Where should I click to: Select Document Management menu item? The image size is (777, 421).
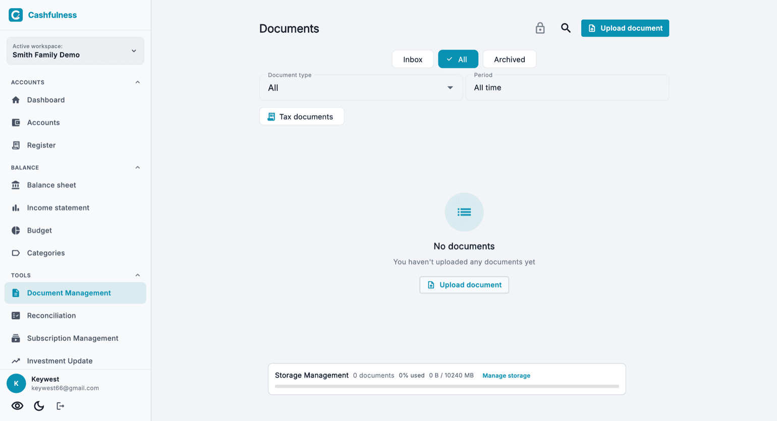click(75, 293)
